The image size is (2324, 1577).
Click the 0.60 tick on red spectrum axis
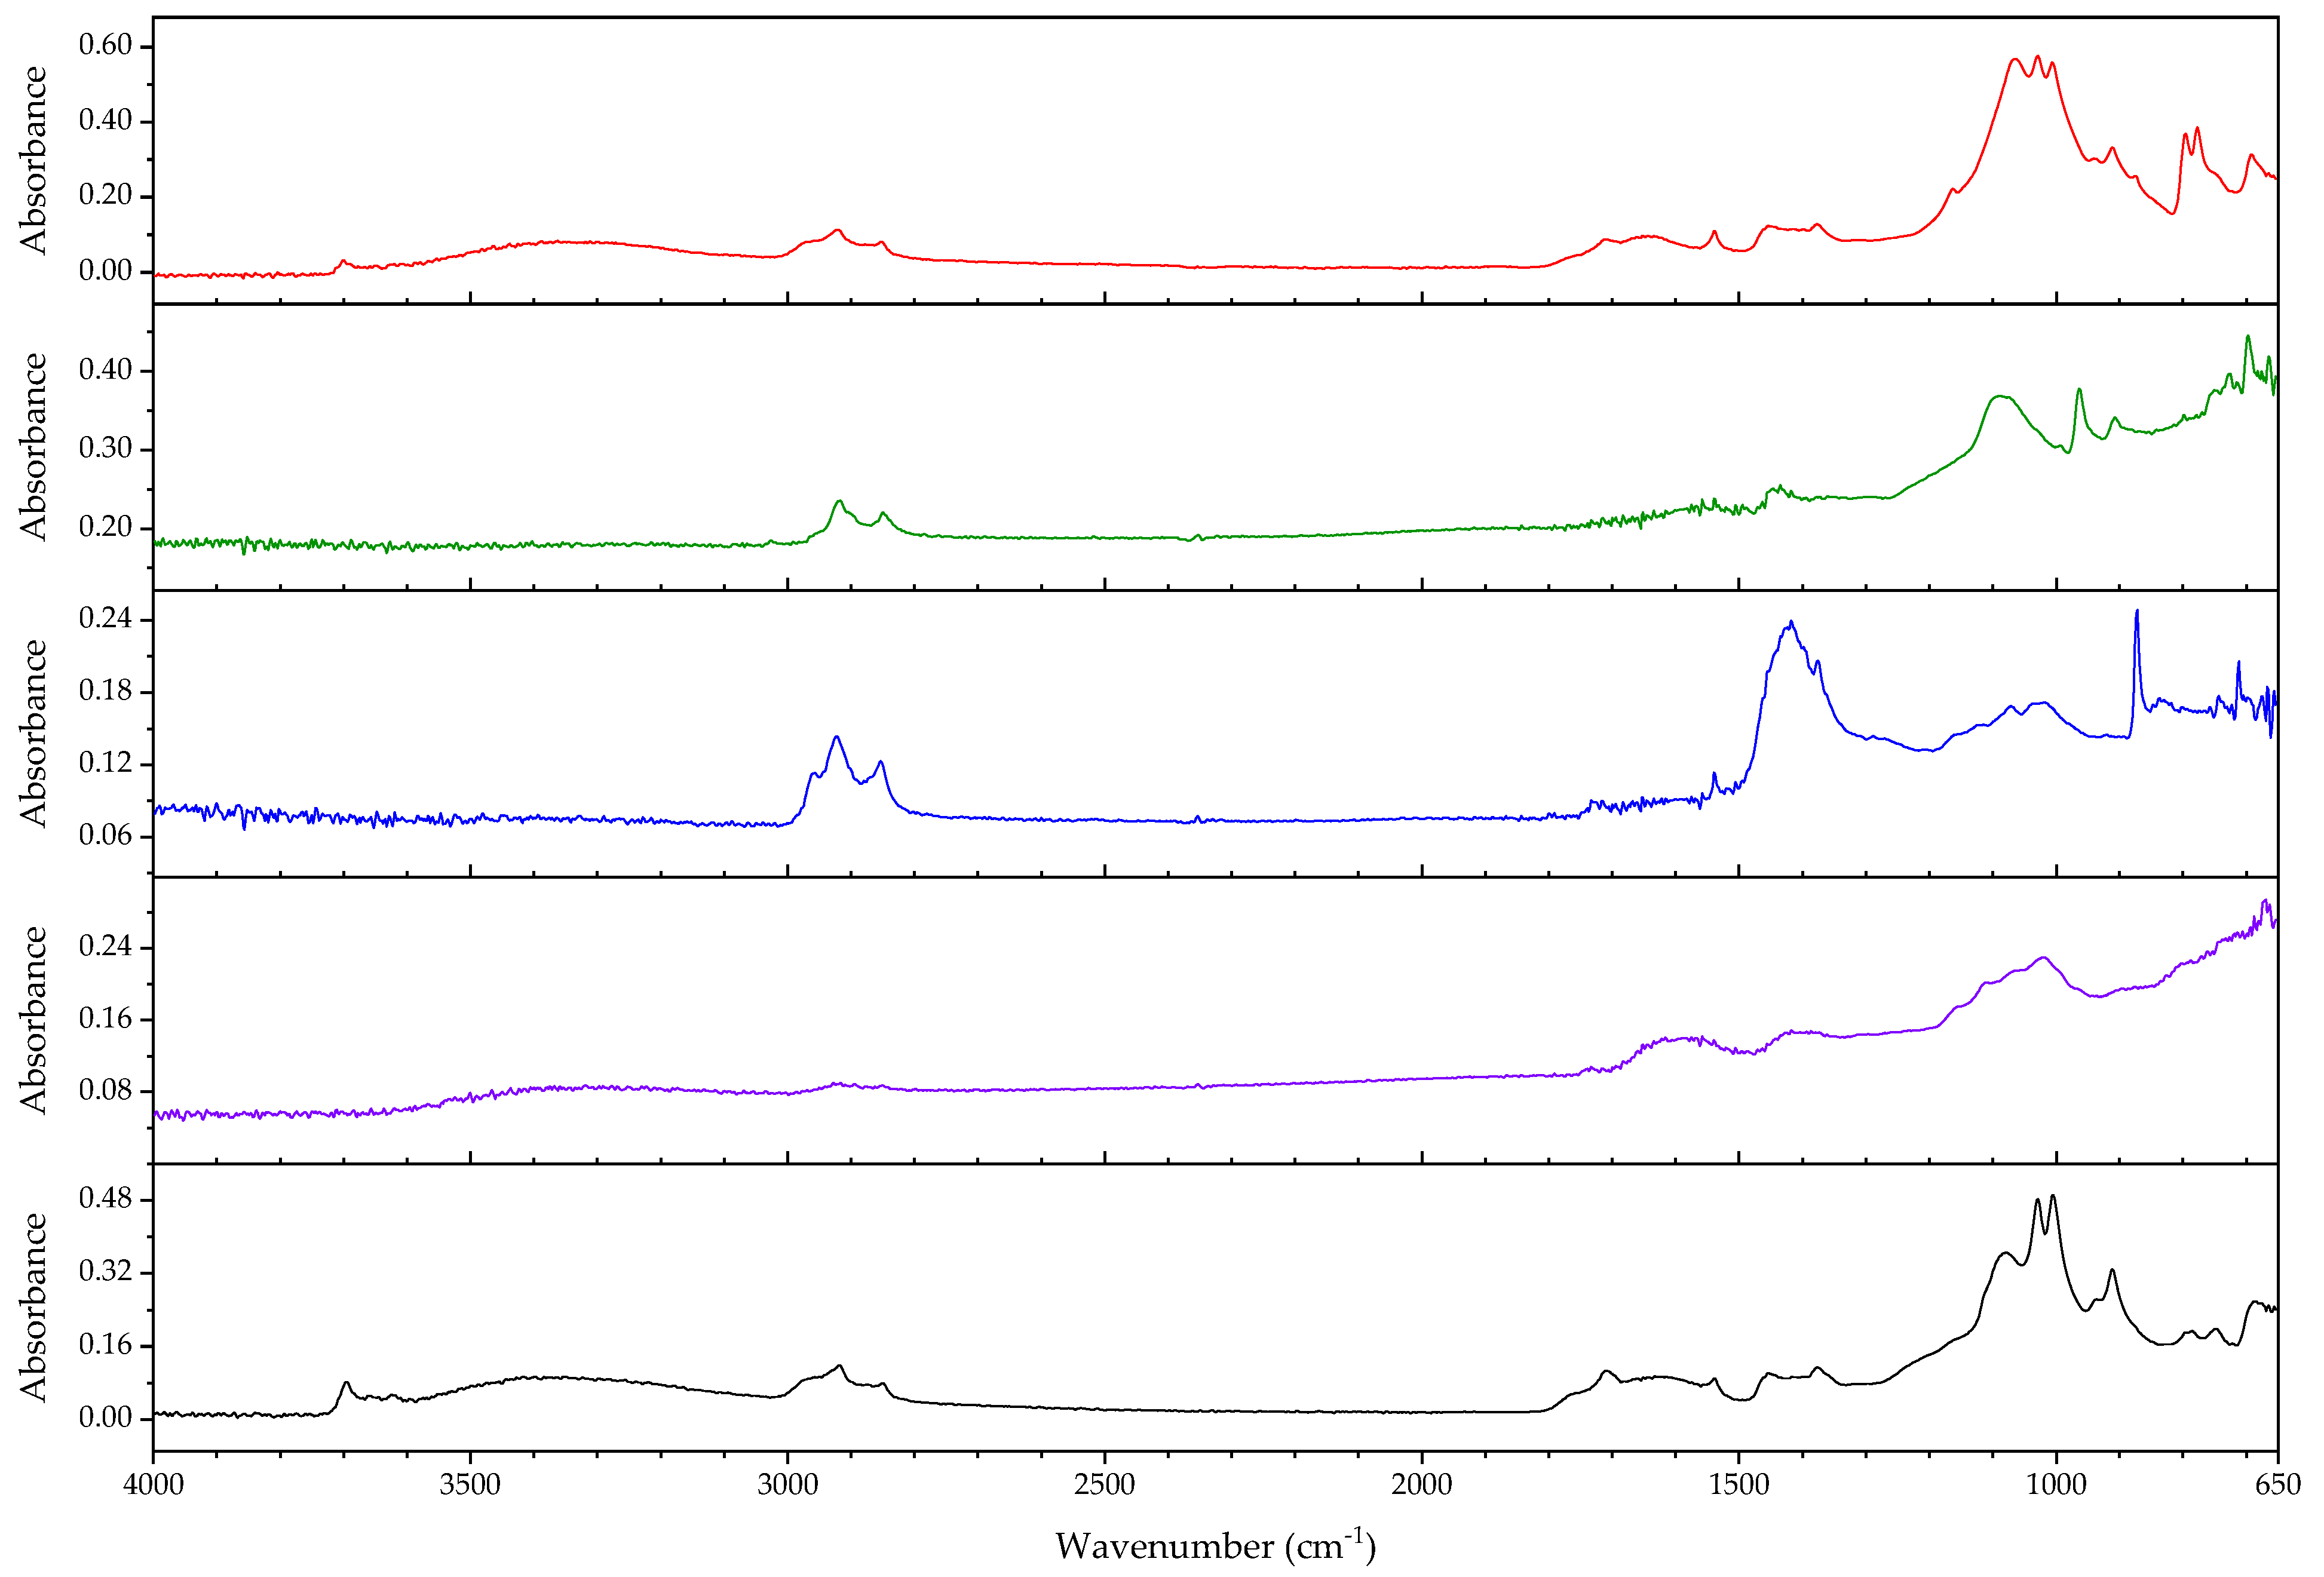(105, 45)
